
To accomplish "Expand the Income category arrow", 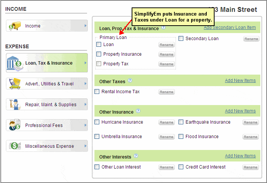I will (85, 26).
